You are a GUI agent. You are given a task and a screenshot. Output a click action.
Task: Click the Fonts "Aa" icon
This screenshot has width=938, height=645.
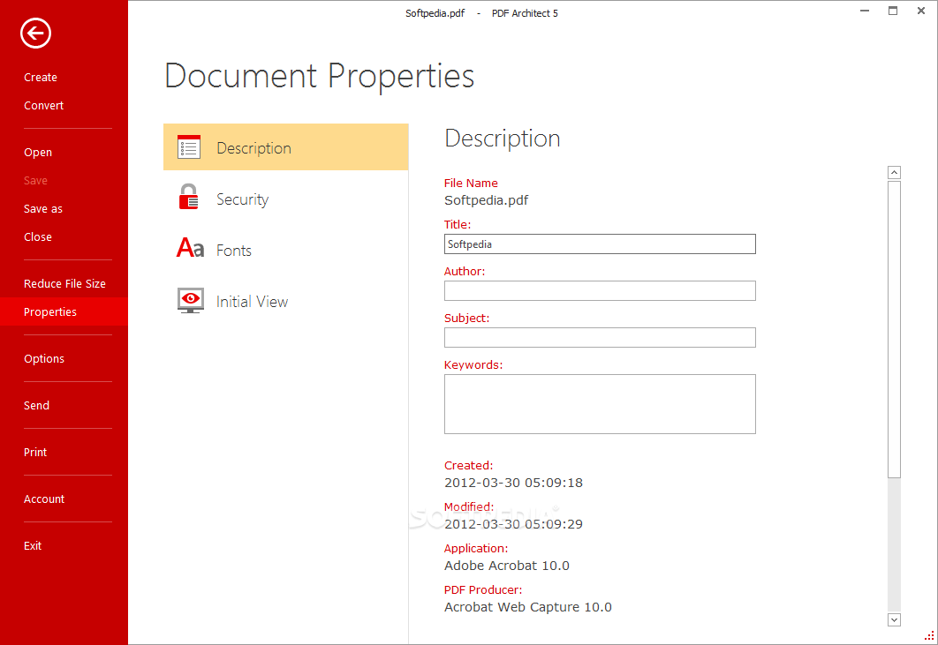pyautogui.click(x=188, y=249)
